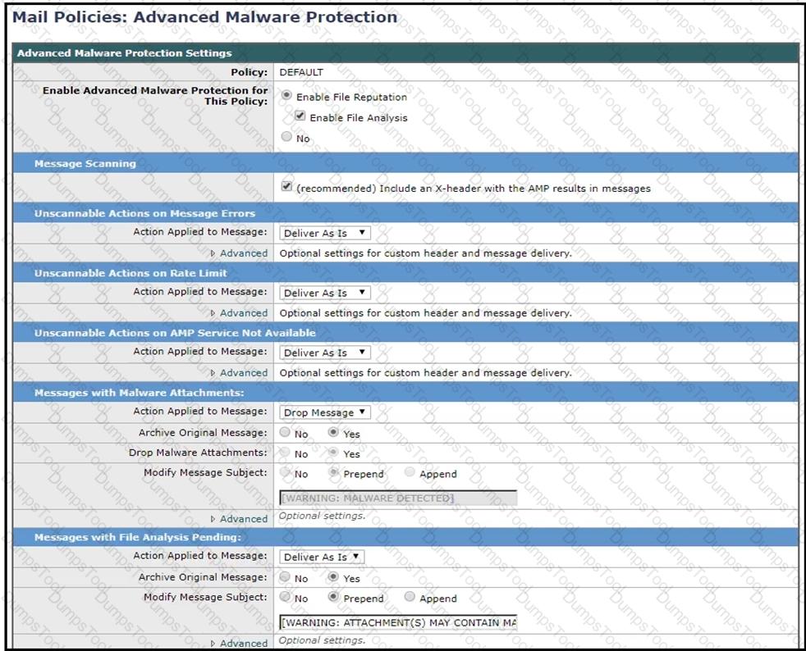The height and width of the screenshot is (651, 806).
Task: Select No to disable Advanced Malware Protection
Action: click(286, 138)
